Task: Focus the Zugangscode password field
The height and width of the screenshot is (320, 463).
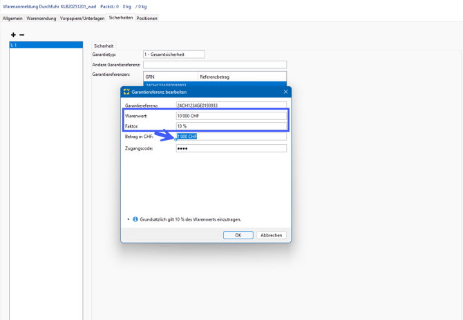Action: 231,148
